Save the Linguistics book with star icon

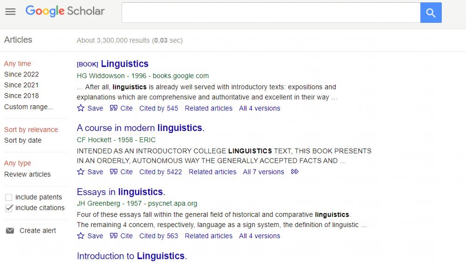click(81, 108)
